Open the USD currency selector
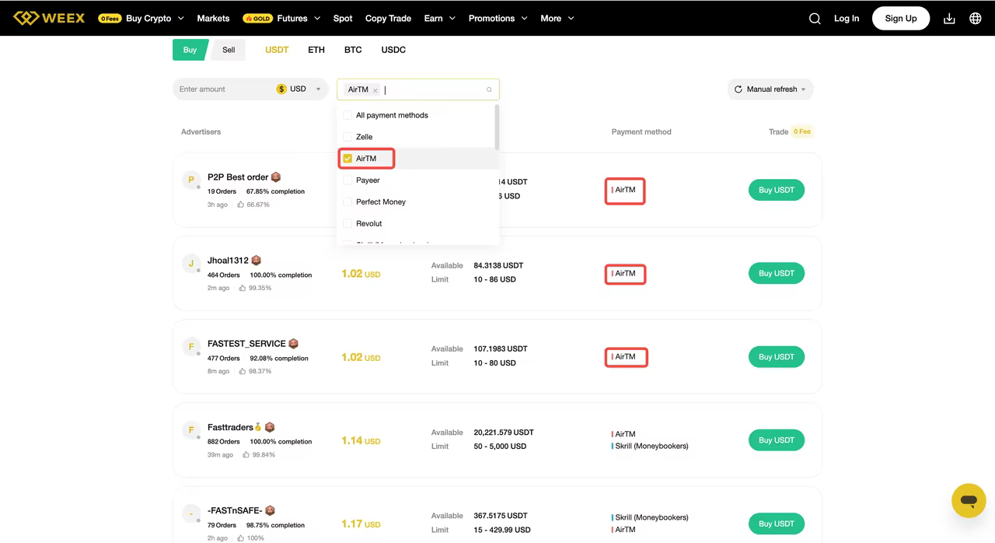 point(299,89)
